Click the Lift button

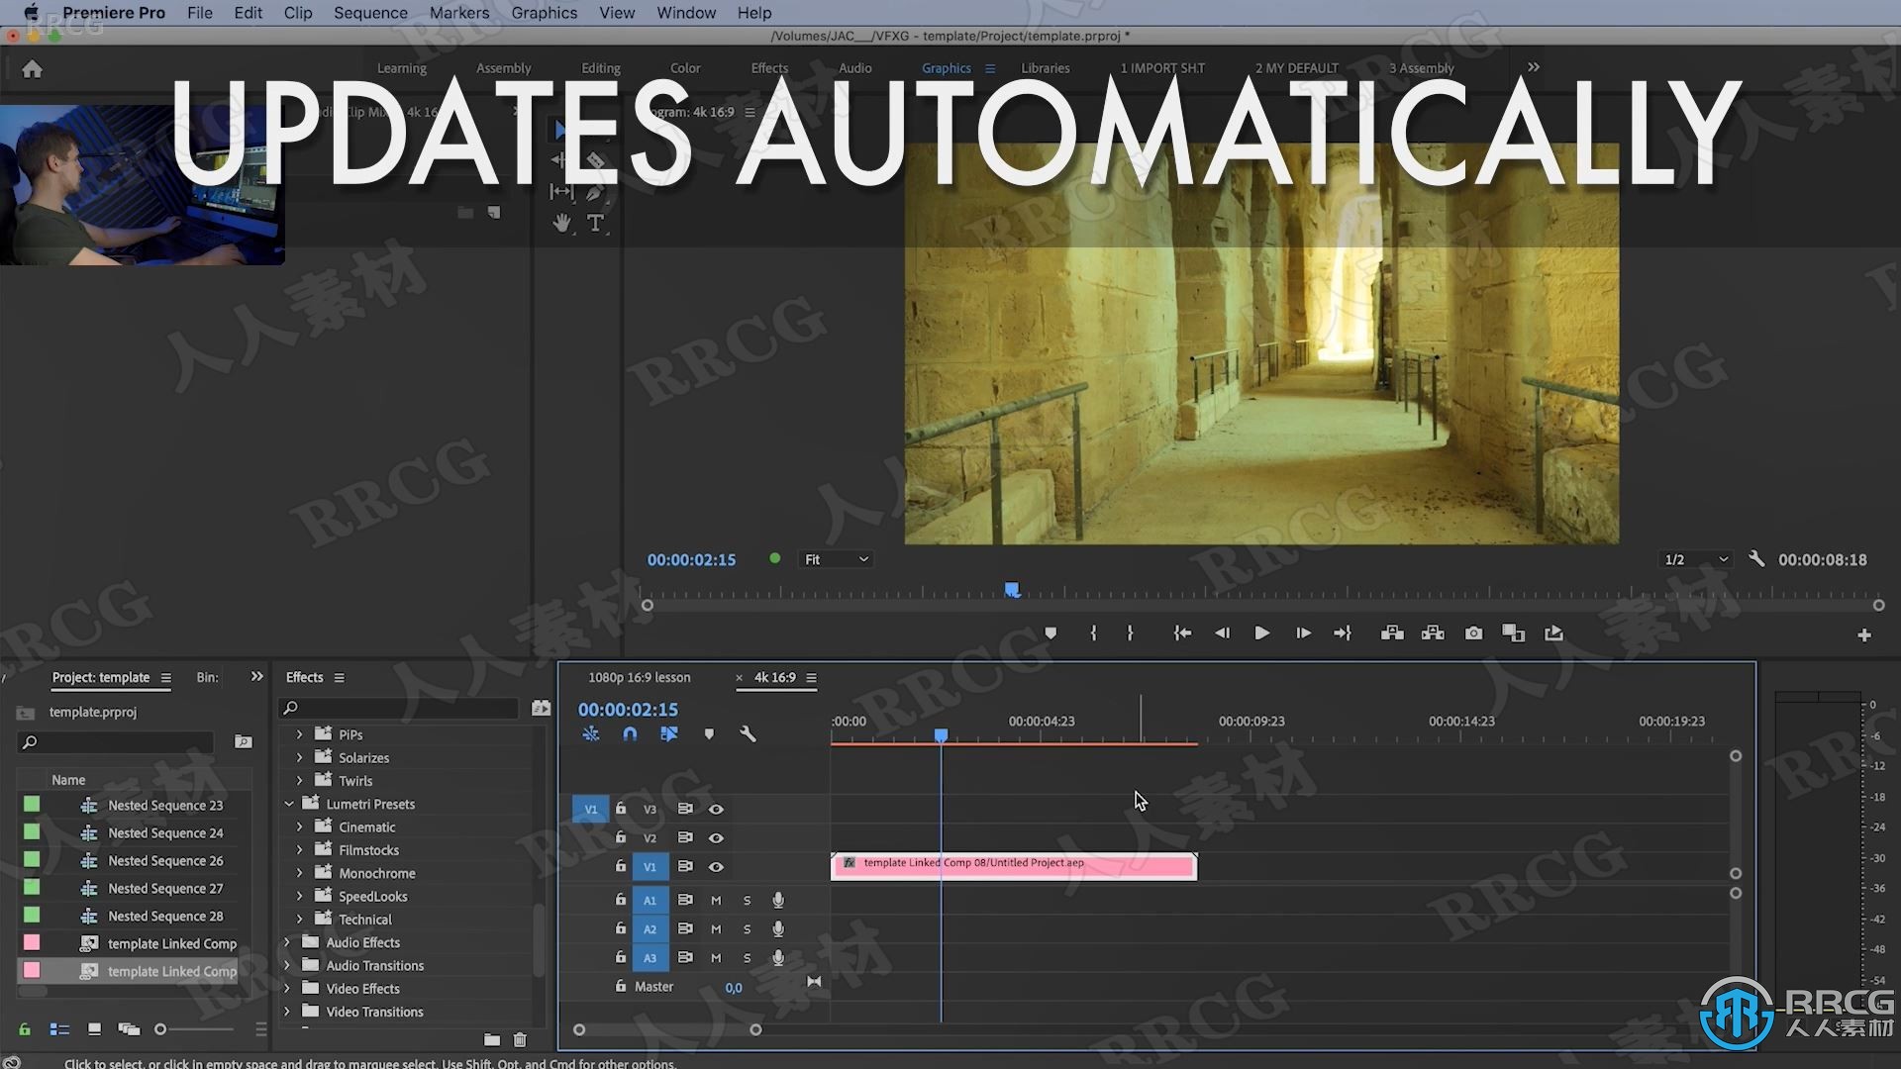(1392, 633)
